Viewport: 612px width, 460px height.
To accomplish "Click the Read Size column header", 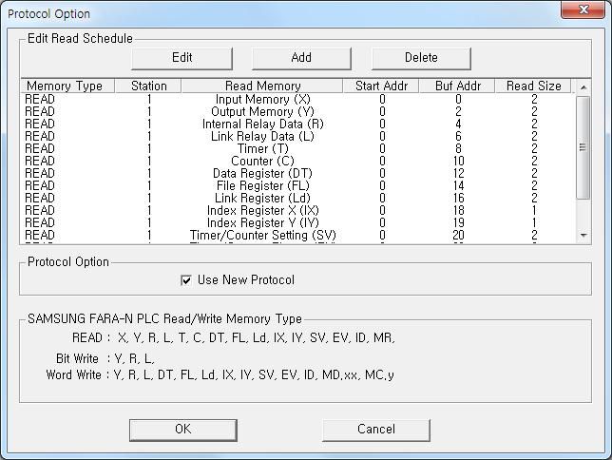I will click(533, 86).
